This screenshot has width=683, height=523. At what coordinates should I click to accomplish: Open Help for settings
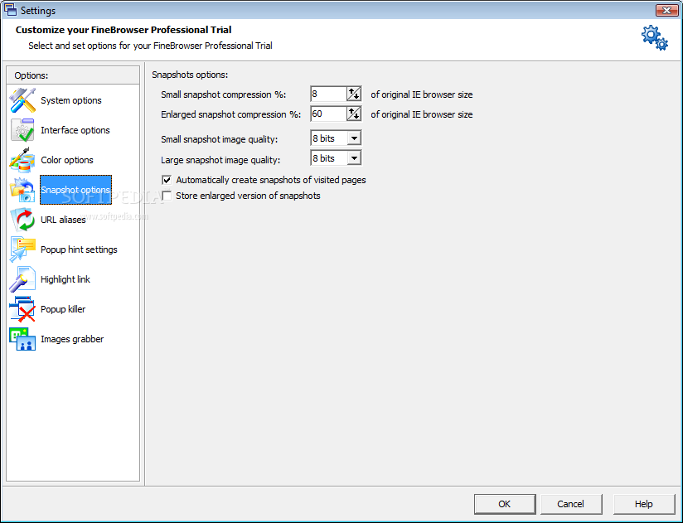point(644,504)
